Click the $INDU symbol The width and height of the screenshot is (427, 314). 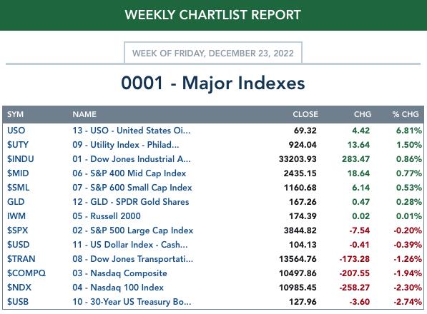click(21, 159)
